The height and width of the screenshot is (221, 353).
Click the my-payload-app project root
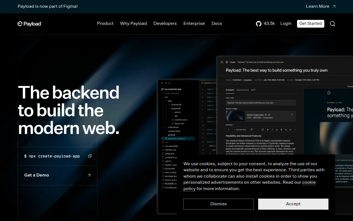point(171,89)
